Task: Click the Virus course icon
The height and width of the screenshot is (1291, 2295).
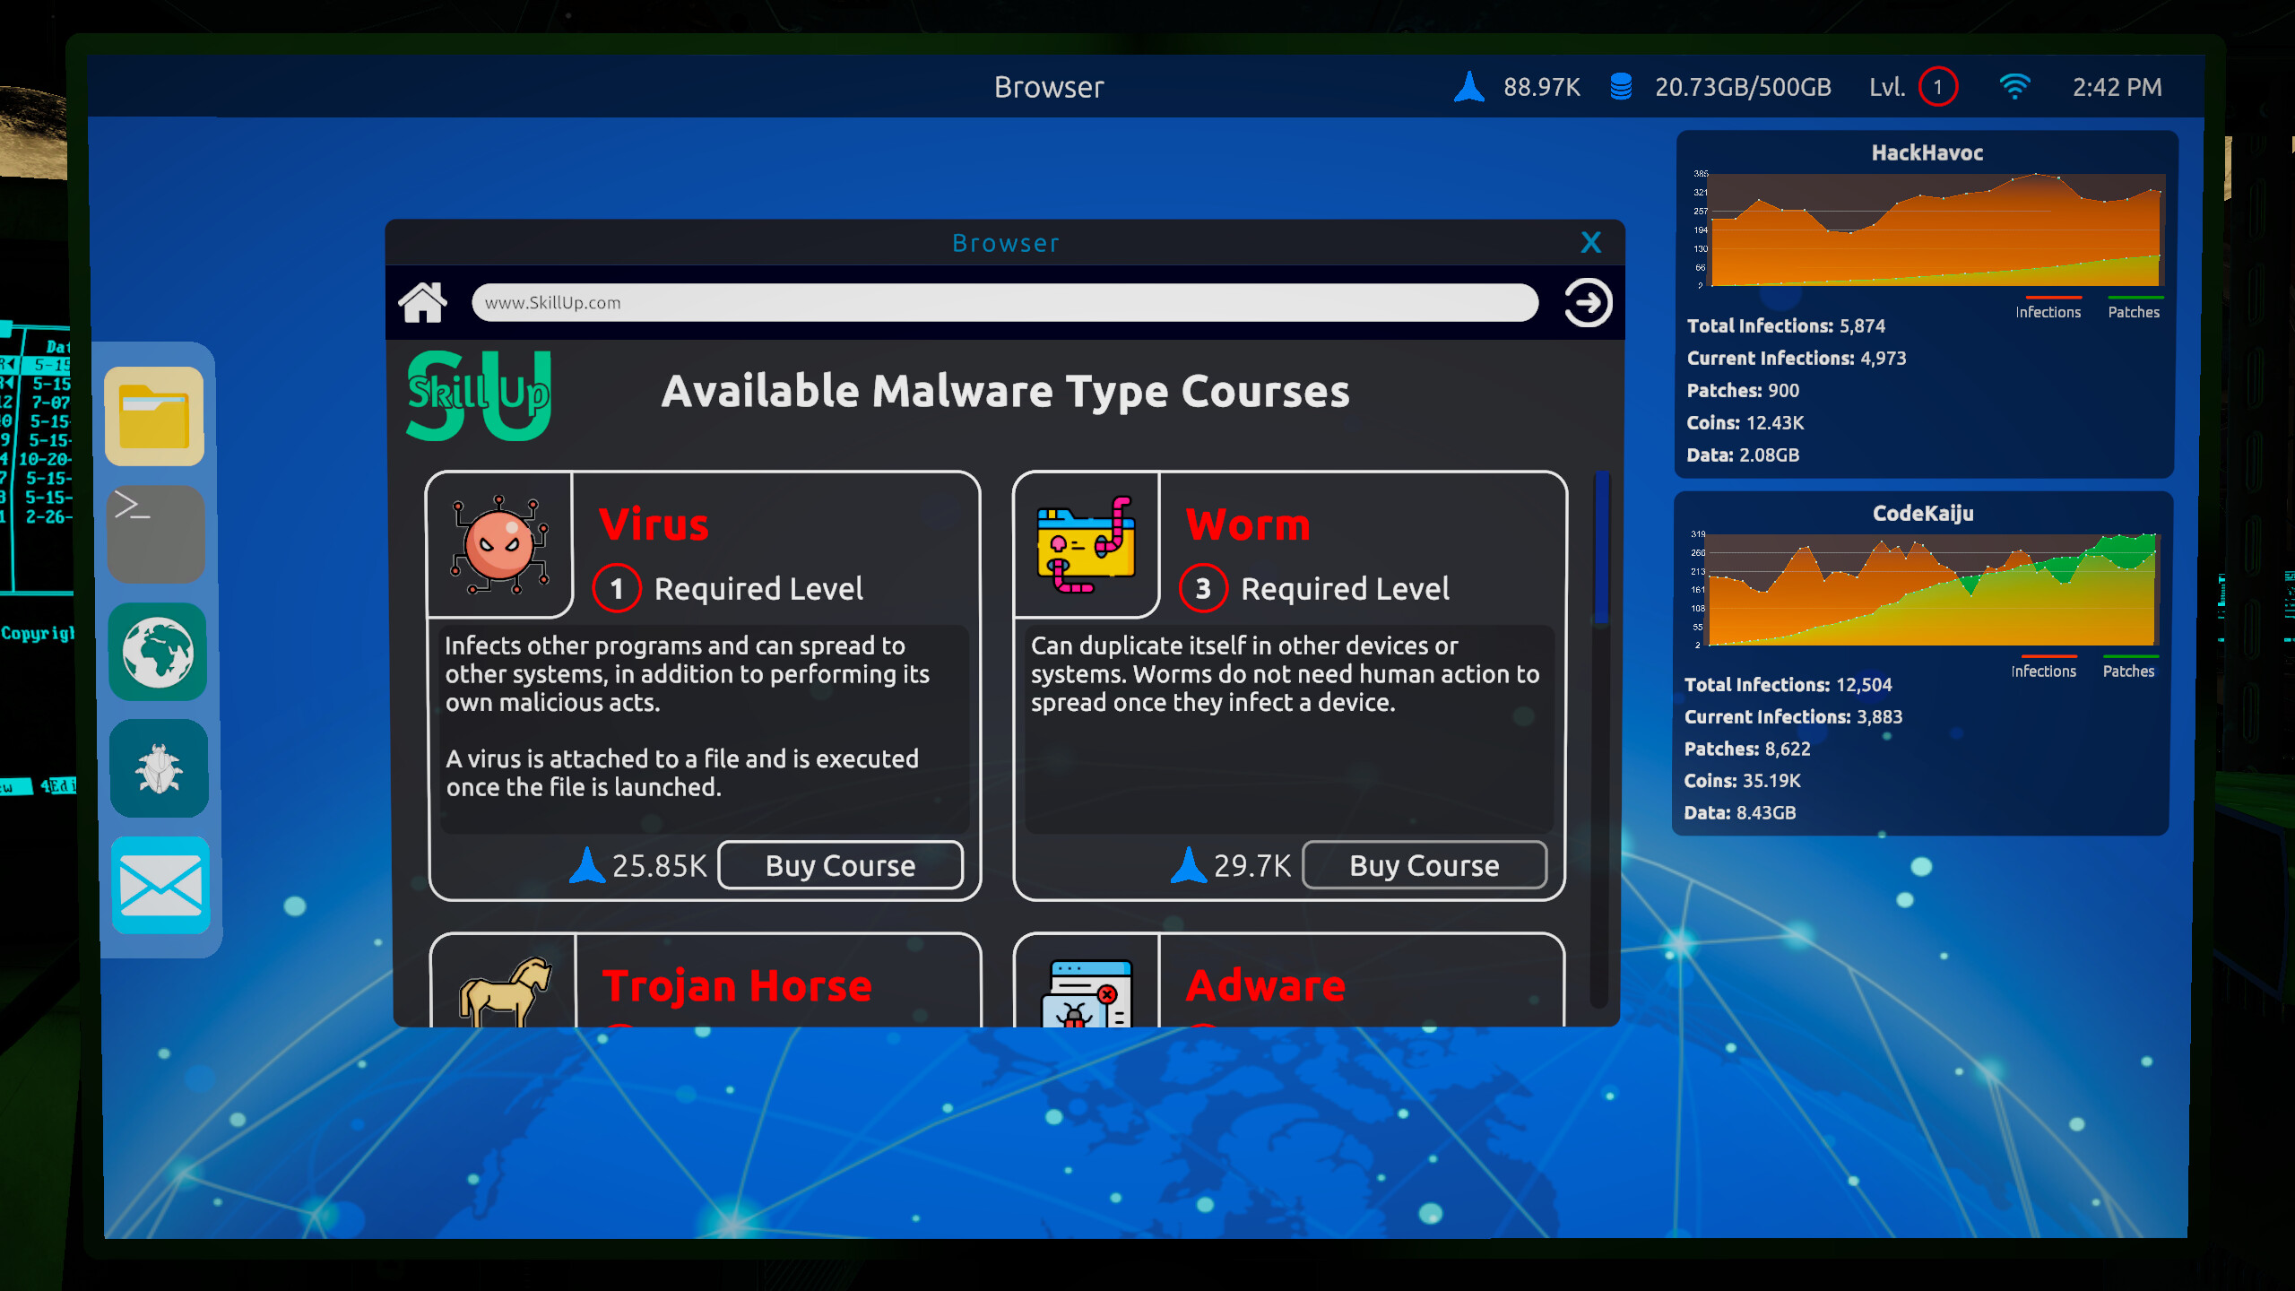Action: point(498,544)
